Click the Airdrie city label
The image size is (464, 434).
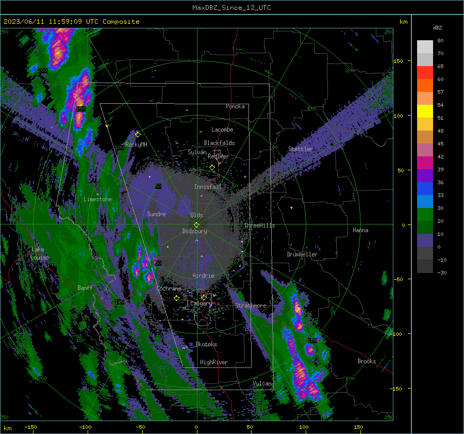click(x=203, y=276)
